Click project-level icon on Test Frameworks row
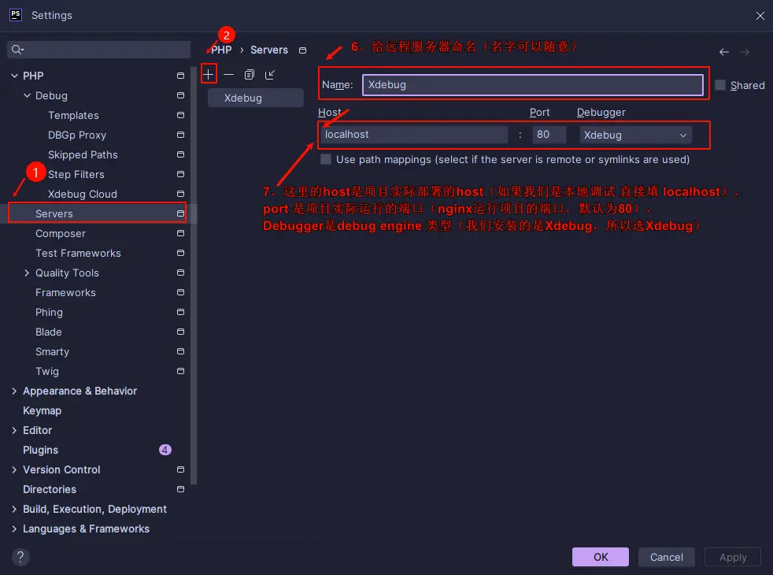This screenshot has width=773, height=575. click(x=180, y=253)
